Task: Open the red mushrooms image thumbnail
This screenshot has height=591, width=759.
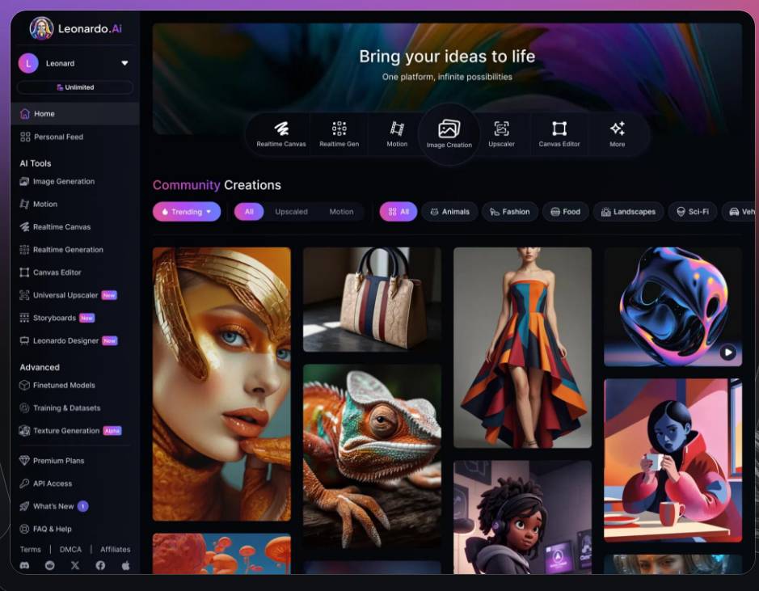Action: pos(221,553)
